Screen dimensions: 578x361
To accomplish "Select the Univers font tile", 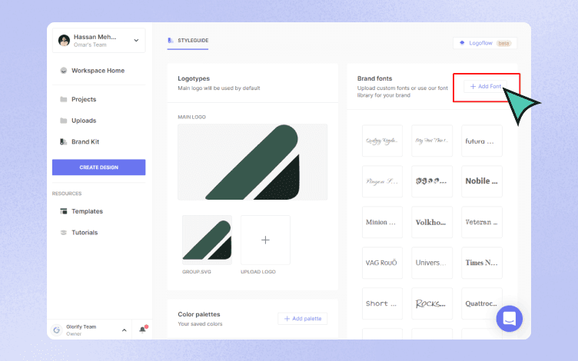I will click(432, 263).
